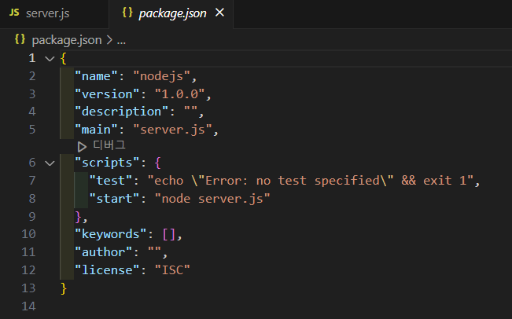The width and height of the screenshot is (512, 319).
Task: Click the JSON braces icon on package.json tab
Action: [x=127, y=13]
